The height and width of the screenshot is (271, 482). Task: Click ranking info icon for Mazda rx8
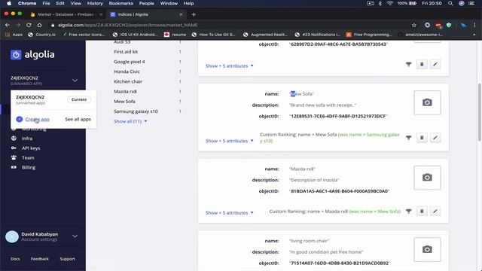tap(408, 211)
